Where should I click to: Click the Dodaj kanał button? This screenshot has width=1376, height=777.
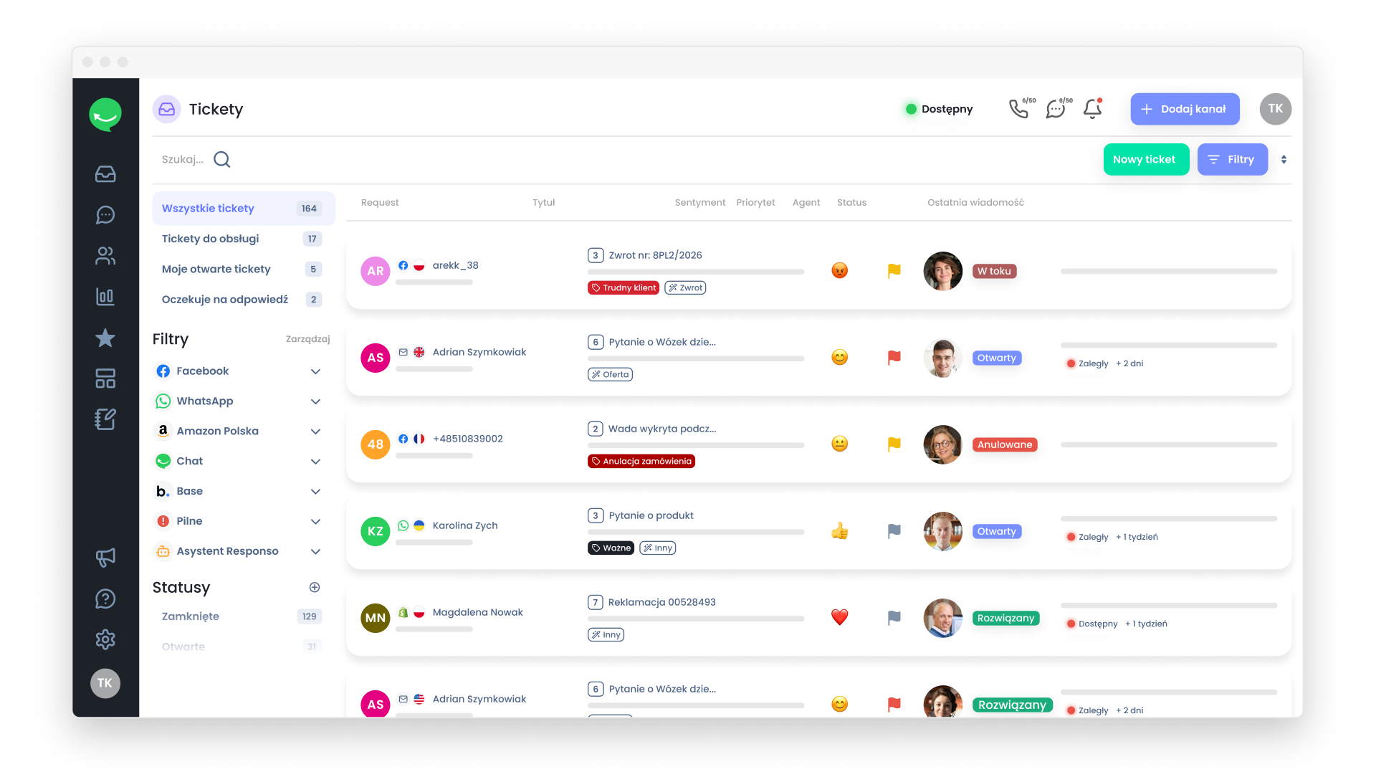coord(1185,109)
